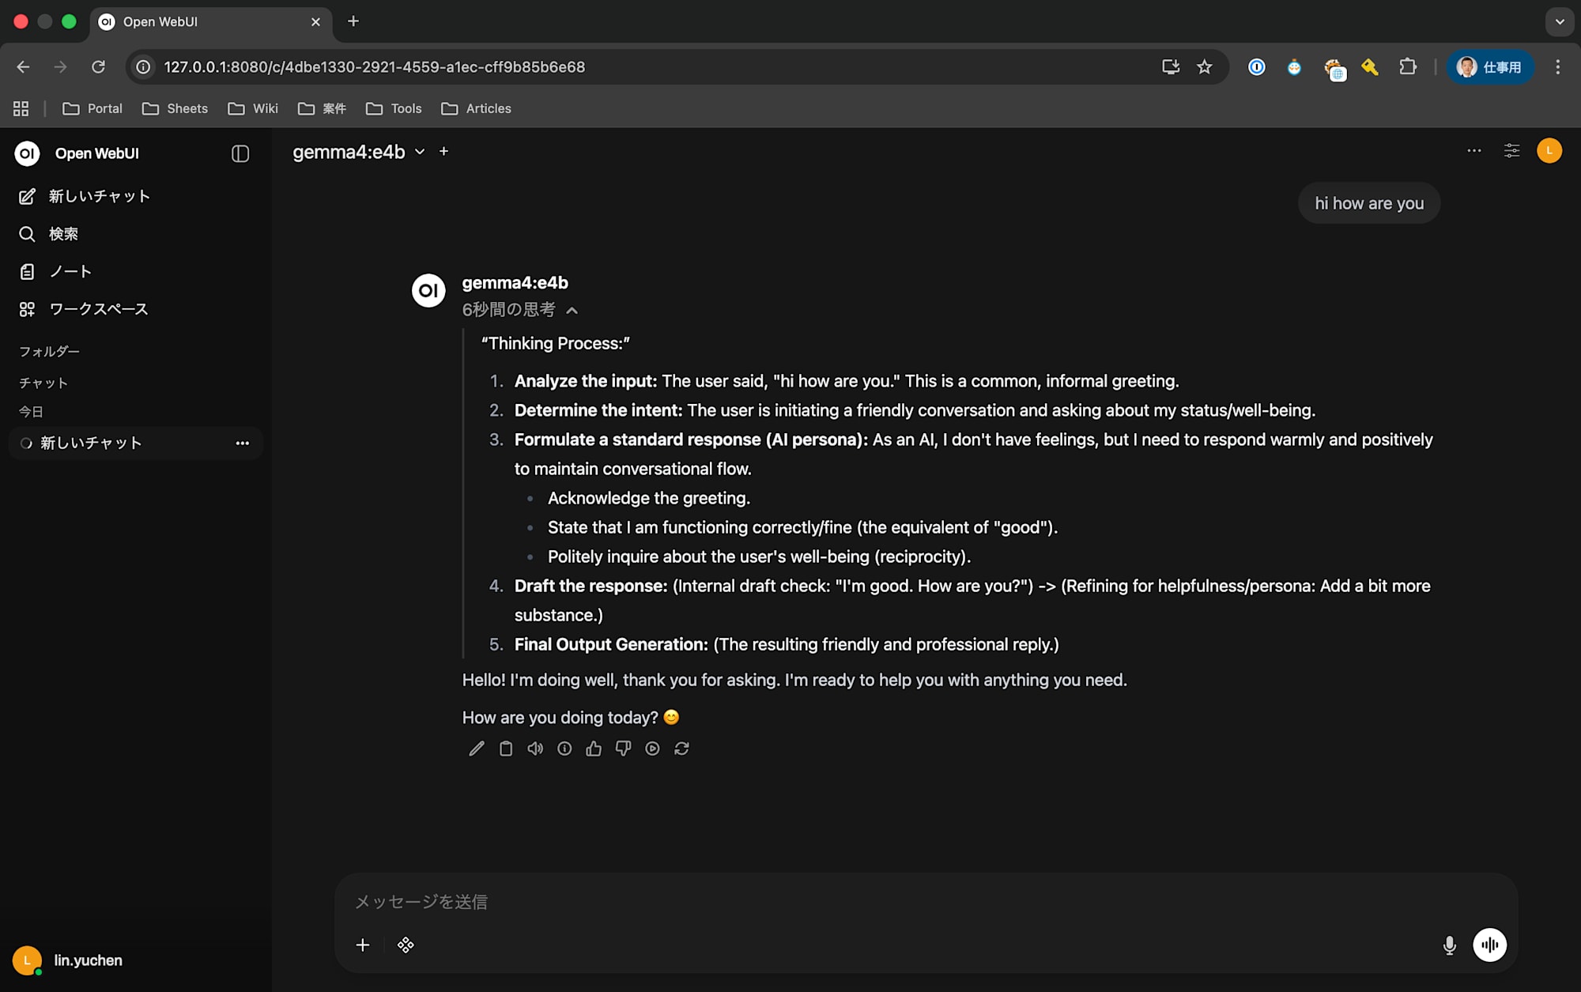Screen dimensions: 1581x992
Task: Give thumbs up to the response
Action: coord(594,749)
